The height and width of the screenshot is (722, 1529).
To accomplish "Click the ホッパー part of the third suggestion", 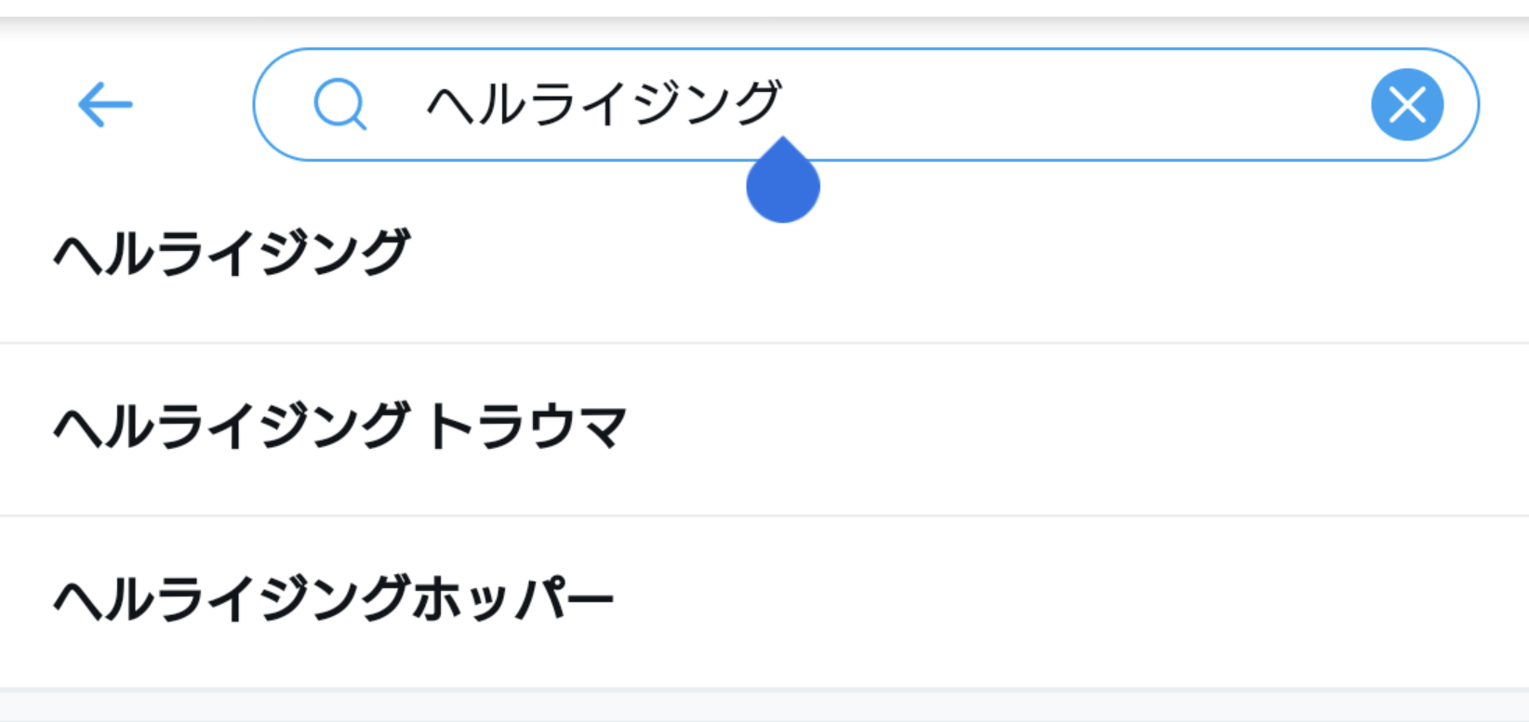I will [x=513, y=599].
